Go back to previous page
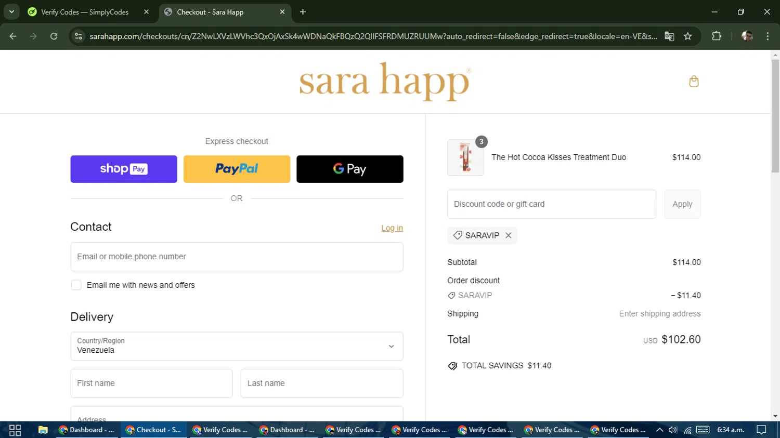This screenshot has height=438, width=780. pos(13,36)
